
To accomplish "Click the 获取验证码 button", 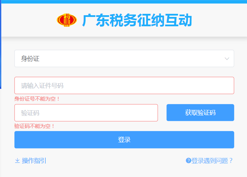I will [x=200, y=113].
